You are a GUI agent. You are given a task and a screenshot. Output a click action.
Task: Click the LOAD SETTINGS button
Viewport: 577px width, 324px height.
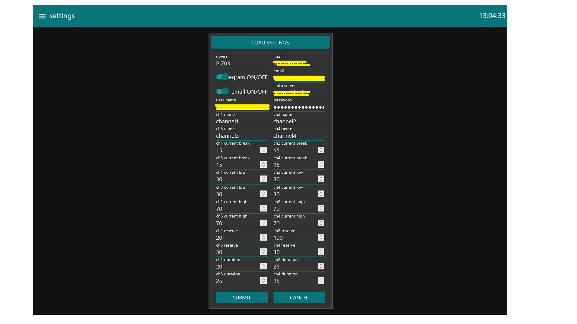[270, 42]
